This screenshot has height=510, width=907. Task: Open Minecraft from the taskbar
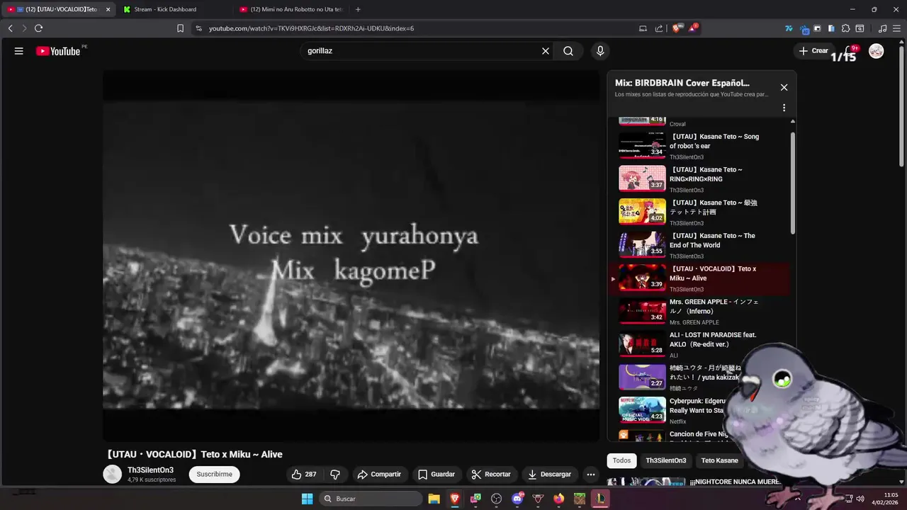(580, 499)
